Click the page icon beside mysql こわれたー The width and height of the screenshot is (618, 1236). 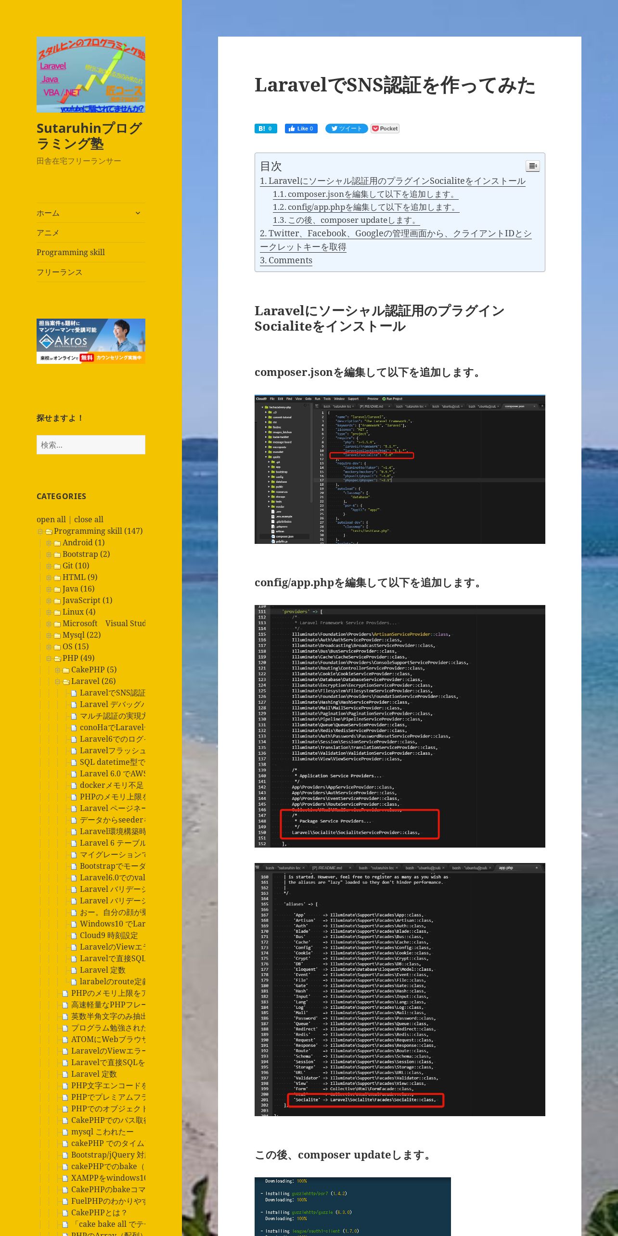65,1132
